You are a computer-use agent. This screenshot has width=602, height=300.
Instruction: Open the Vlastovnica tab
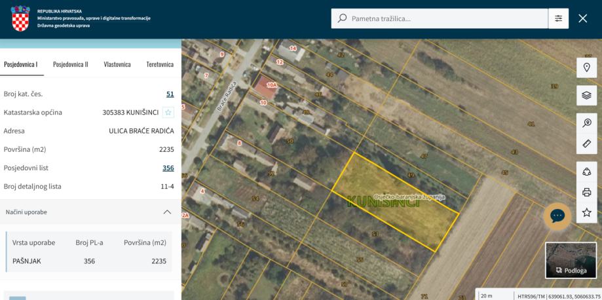coord(117,64)
